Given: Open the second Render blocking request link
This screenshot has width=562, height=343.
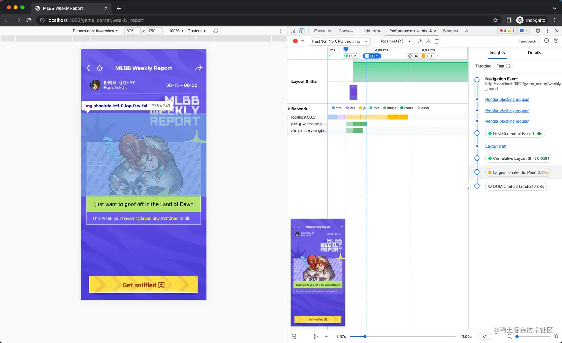Looking at the screenshot, I should (x=507, y=110).
